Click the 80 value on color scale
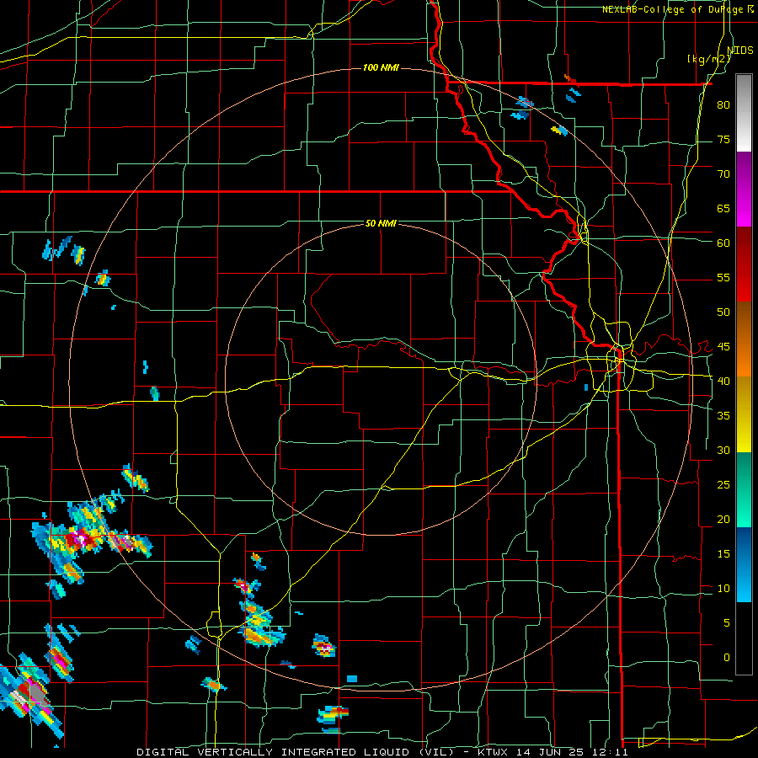 pos(723,105)
